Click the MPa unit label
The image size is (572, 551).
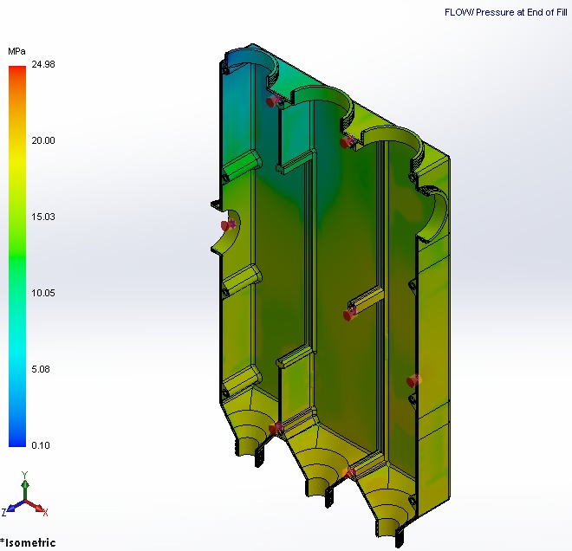(16, 51)
